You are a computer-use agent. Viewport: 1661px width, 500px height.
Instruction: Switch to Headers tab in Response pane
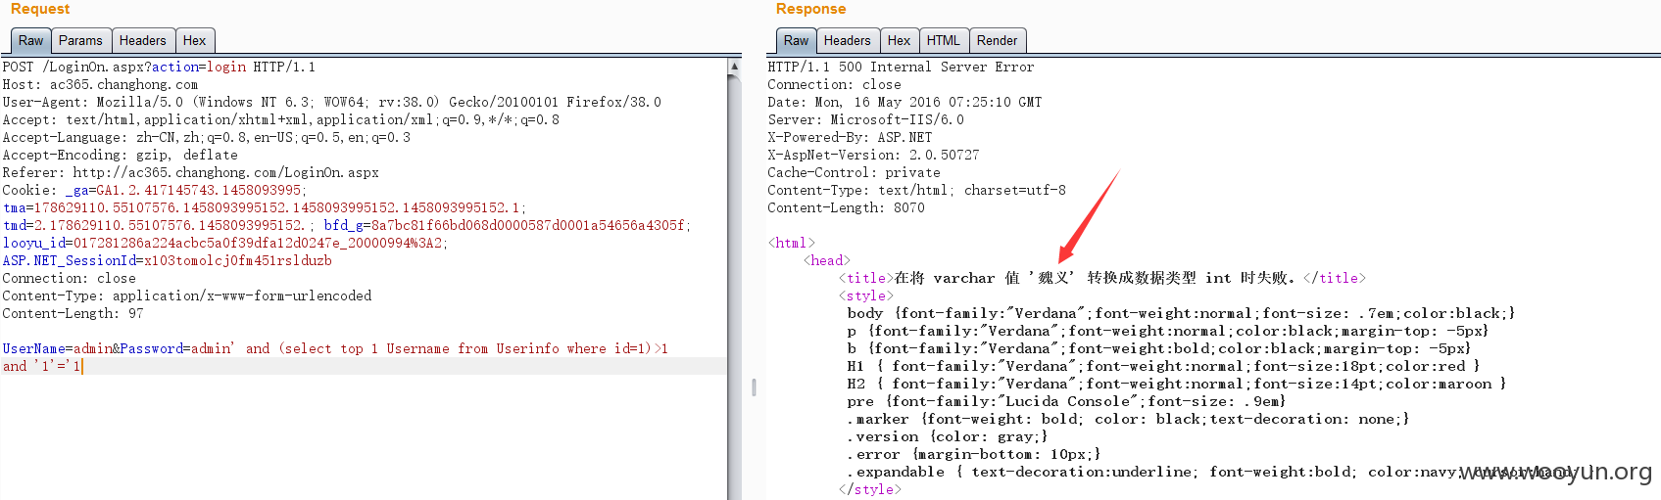[848, 40]
